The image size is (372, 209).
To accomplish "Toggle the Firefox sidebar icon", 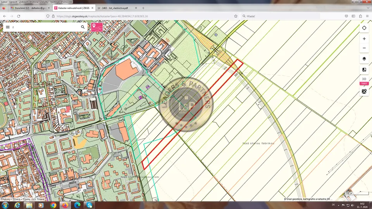I will coord(353,16).
